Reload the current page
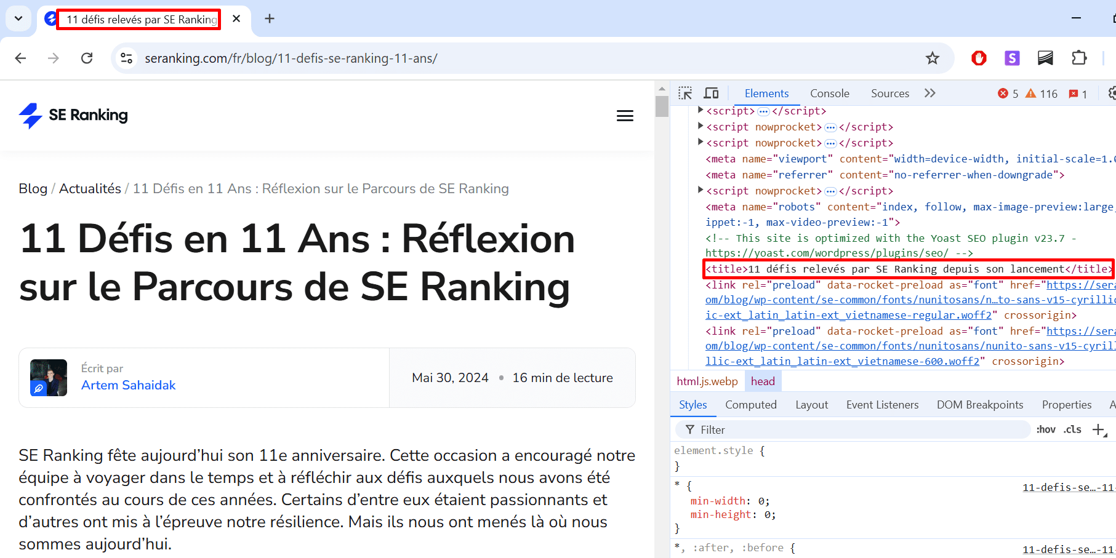Image resolution: width=1116 pixels, height=558 pixels. click(87, 58)
